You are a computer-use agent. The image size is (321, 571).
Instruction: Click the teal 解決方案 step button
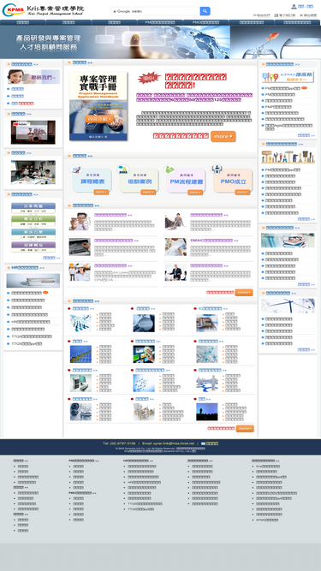pos(33,235)
